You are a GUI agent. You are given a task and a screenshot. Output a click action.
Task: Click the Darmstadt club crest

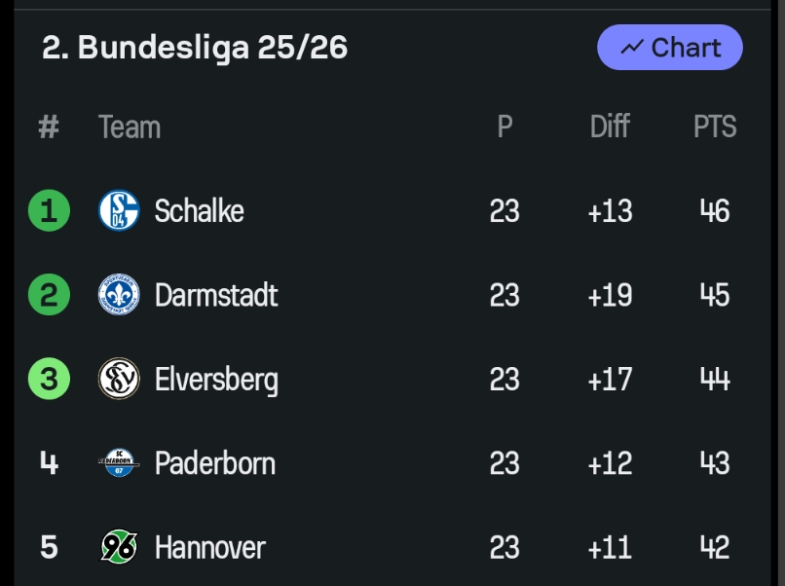coord(119,295)
